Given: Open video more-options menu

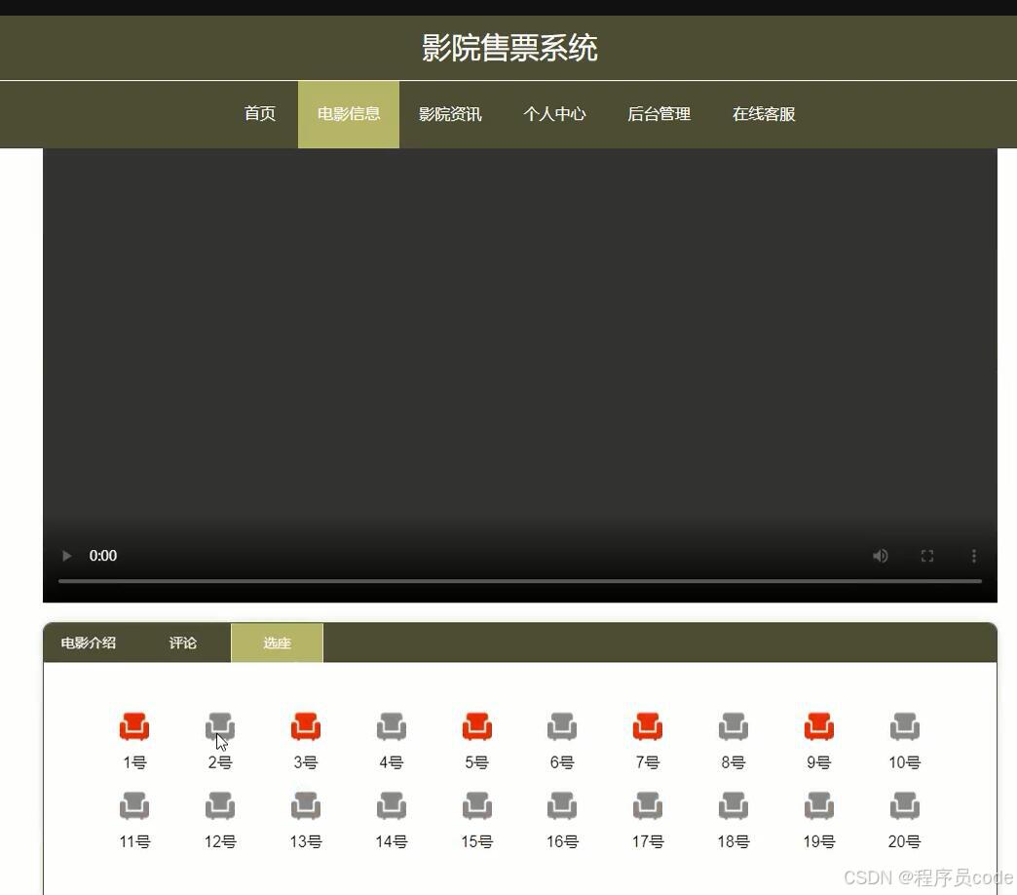Looking at the screenshot, I should tap(973, 556).
